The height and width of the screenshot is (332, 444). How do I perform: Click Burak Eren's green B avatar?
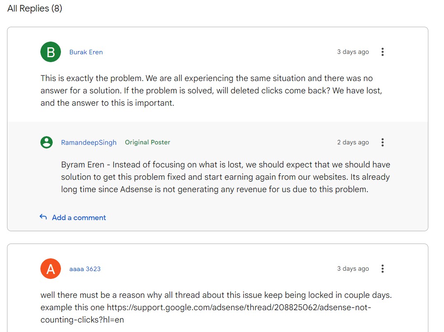[x=51, y=52]
